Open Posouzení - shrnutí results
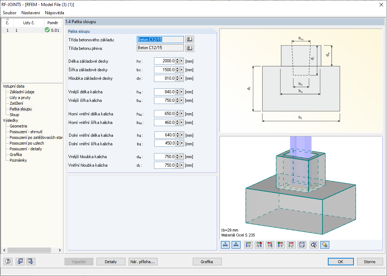 point(26,132)
